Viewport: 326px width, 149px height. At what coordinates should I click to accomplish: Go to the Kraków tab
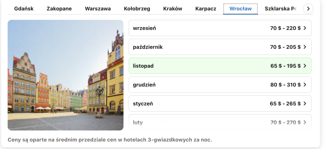[173, 9]
